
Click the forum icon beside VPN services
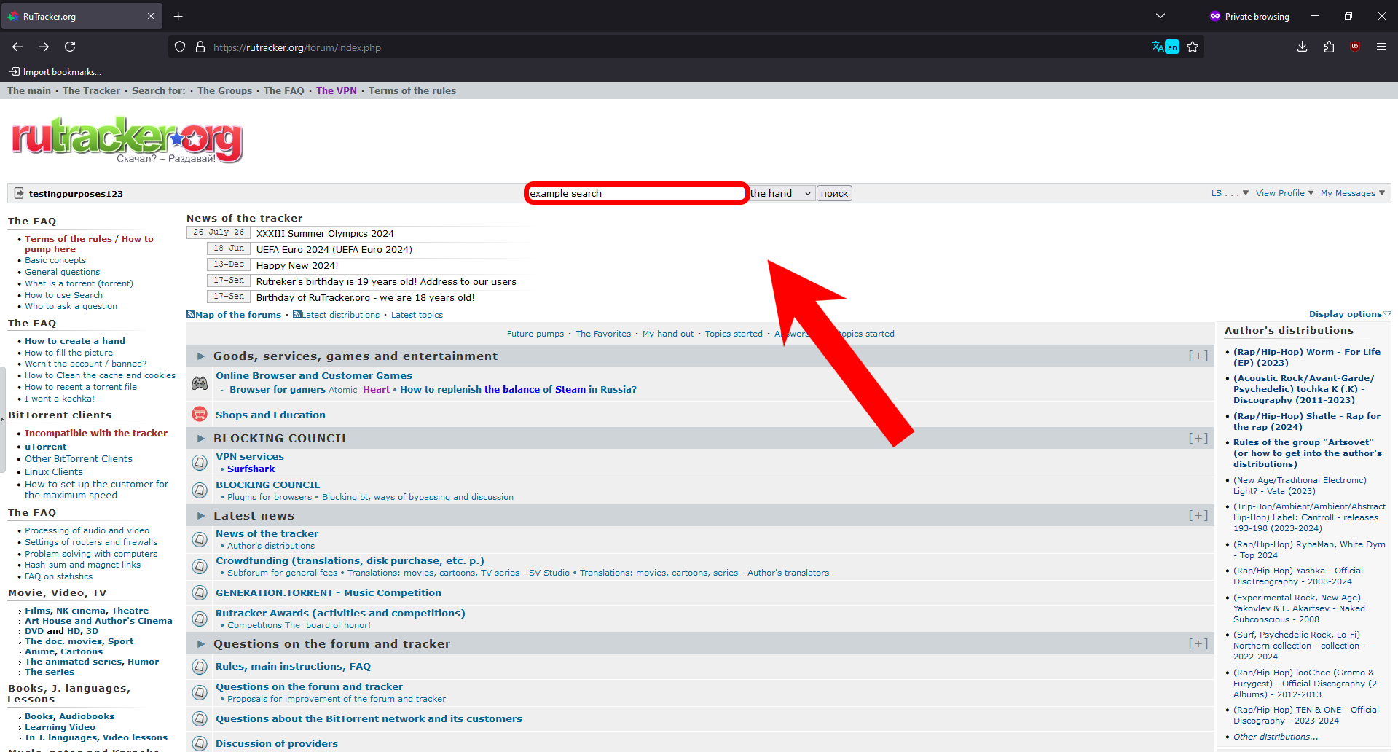click(x=200, y=463)
